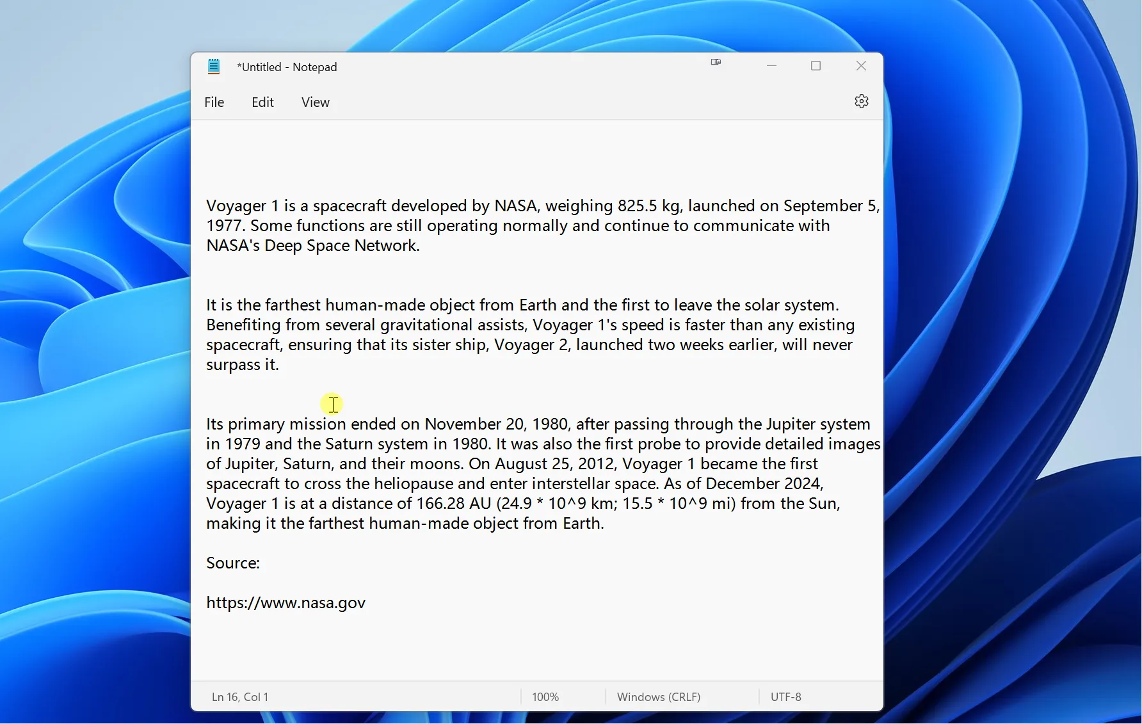Image resolution: width=1142 pixels, height=724 pixels.
Task: Place cursor on the 'Source:' line
Action: [x=233, y=563]
